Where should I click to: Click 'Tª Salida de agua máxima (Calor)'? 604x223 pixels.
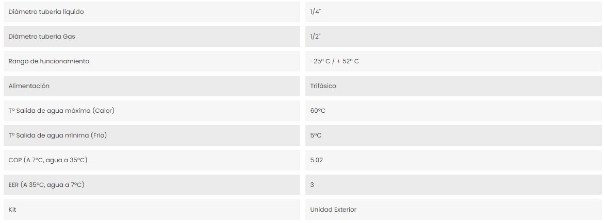61,110
